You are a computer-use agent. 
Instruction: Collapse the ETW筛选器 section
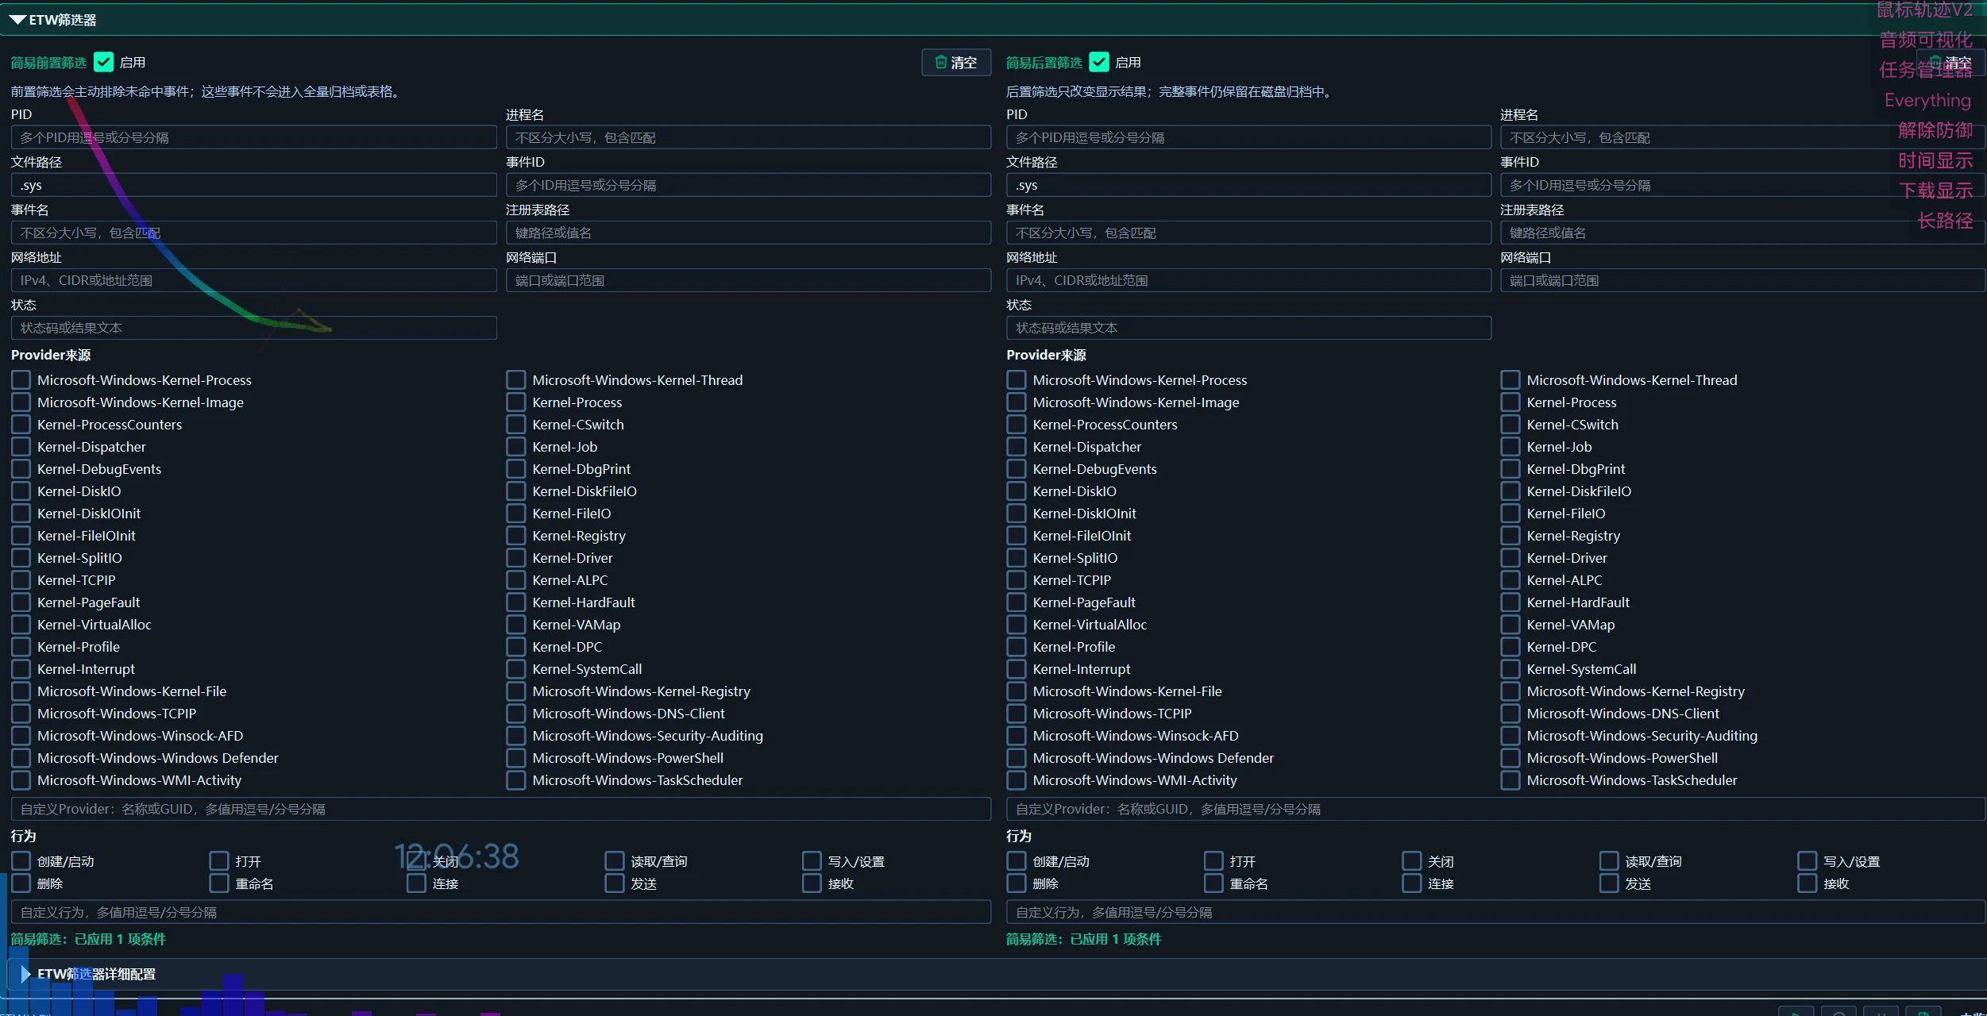(17, 20)
